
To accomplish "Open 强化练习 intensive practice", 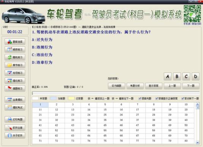I will [x=15, y=81].
